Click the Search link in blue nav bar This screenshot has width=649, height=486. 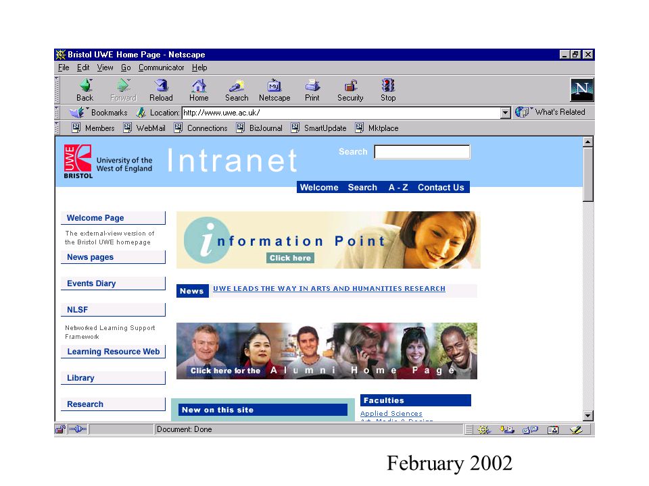point(362,188)
